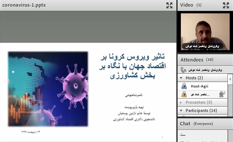Select Host-Agri in the hosts list
This screenshot has height=142, width=233.
203,86
